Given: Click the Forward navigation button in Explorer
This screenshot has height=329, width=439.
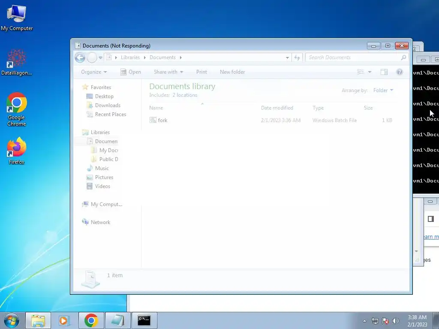Looking at the screenshot, I should coord(92,58).
